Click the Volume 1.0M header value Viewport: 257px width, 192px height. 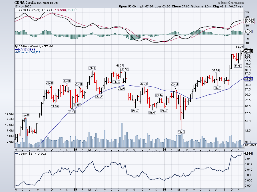pos(201,6)
